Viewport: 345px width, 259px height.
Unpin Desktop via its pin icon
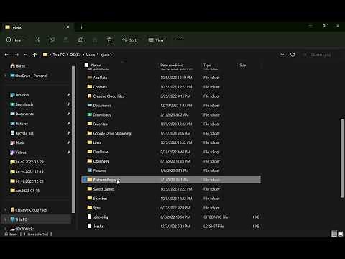[x=68, y=95]
